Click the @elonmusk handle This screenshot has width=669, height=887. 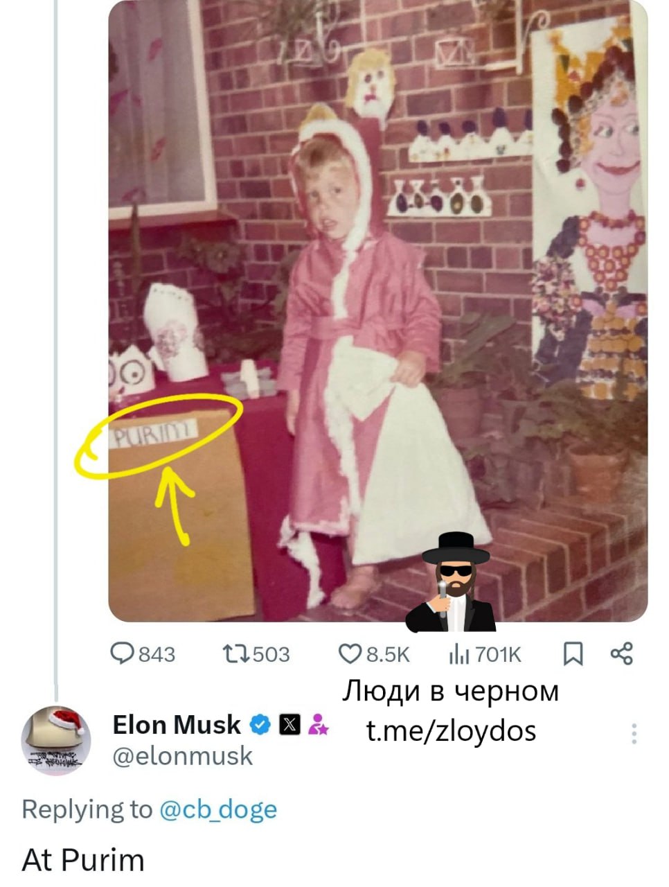pyautogui.click(x=183, y=755)
